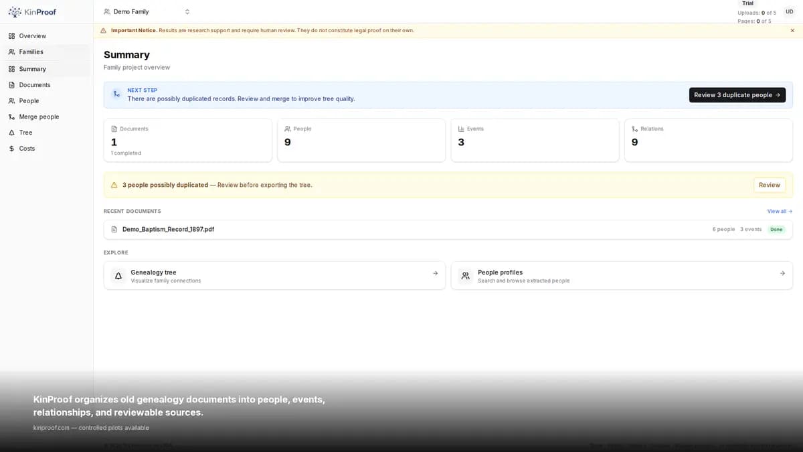Image resolution: width=803 pixels, height=452 pixels.
Task: Click the '6 people' text in the document row
Action: (x=723, y=229)
